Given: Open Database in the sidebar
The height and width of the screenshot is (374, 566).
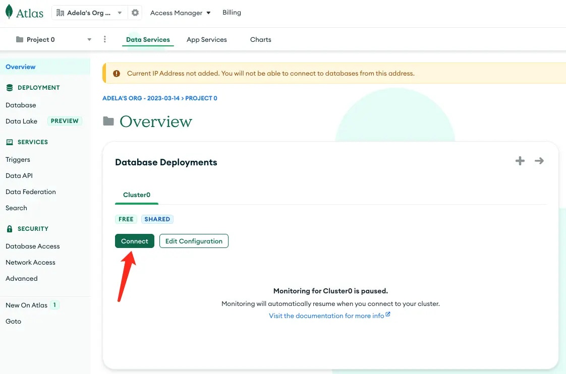Looking at the screenshot, I should [21, 105].
